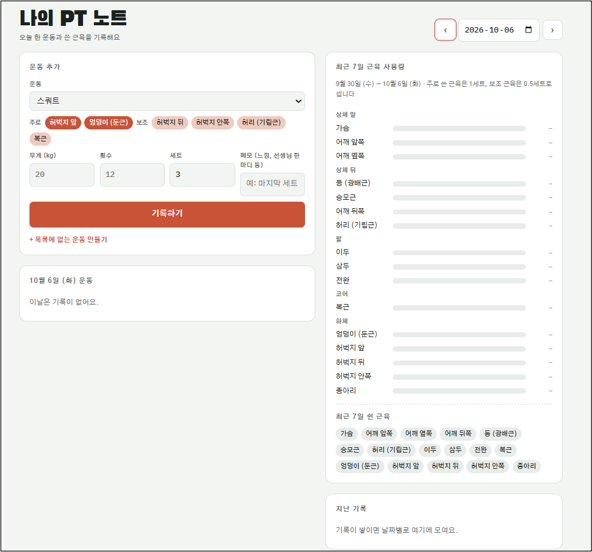Screen dimensions: 592x552
Task: Click the 엉덩이 (둔근) rested muscle chip
Action: [x=360, y=467]
